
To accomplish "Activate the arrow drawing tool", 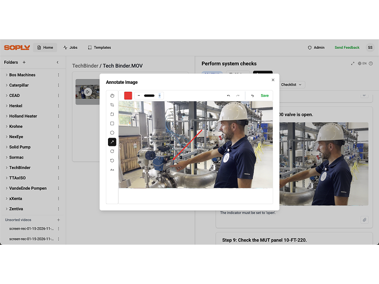I will tap(112, 142).
